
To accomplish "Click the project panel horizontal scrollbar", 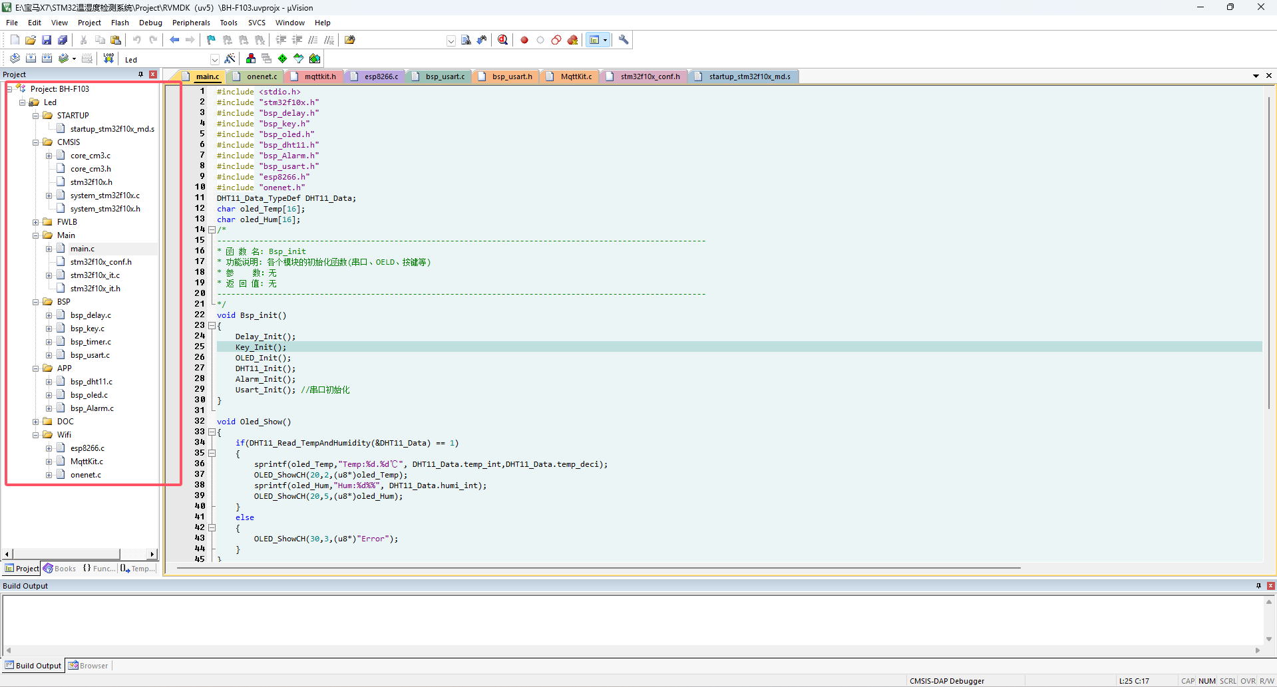I will [x=67, y=554].
